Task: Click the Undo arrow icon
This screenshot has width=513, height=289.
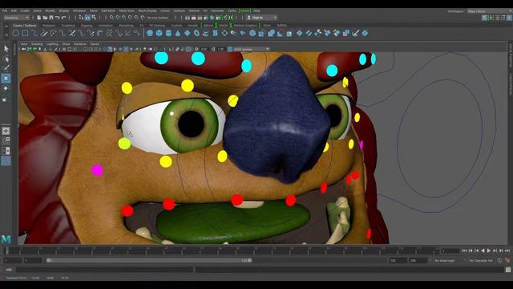Action: tap(57, 18)
